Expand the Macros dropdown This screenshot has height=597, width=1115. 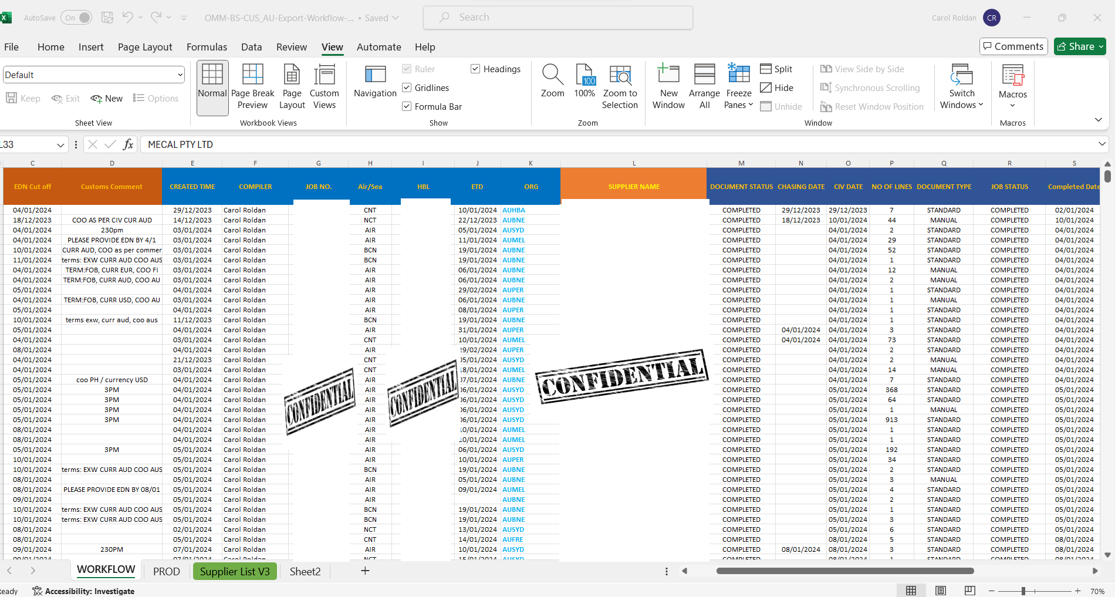[1012, 106]
